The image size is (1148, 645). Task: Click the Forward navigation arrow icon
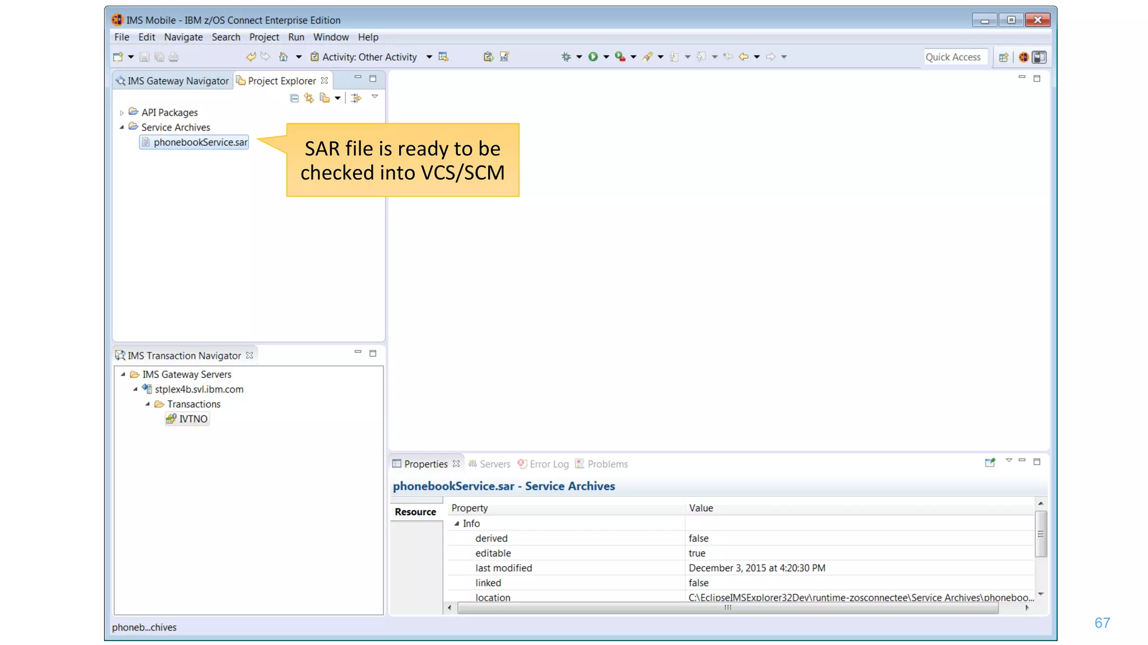[x=771, y=57]
